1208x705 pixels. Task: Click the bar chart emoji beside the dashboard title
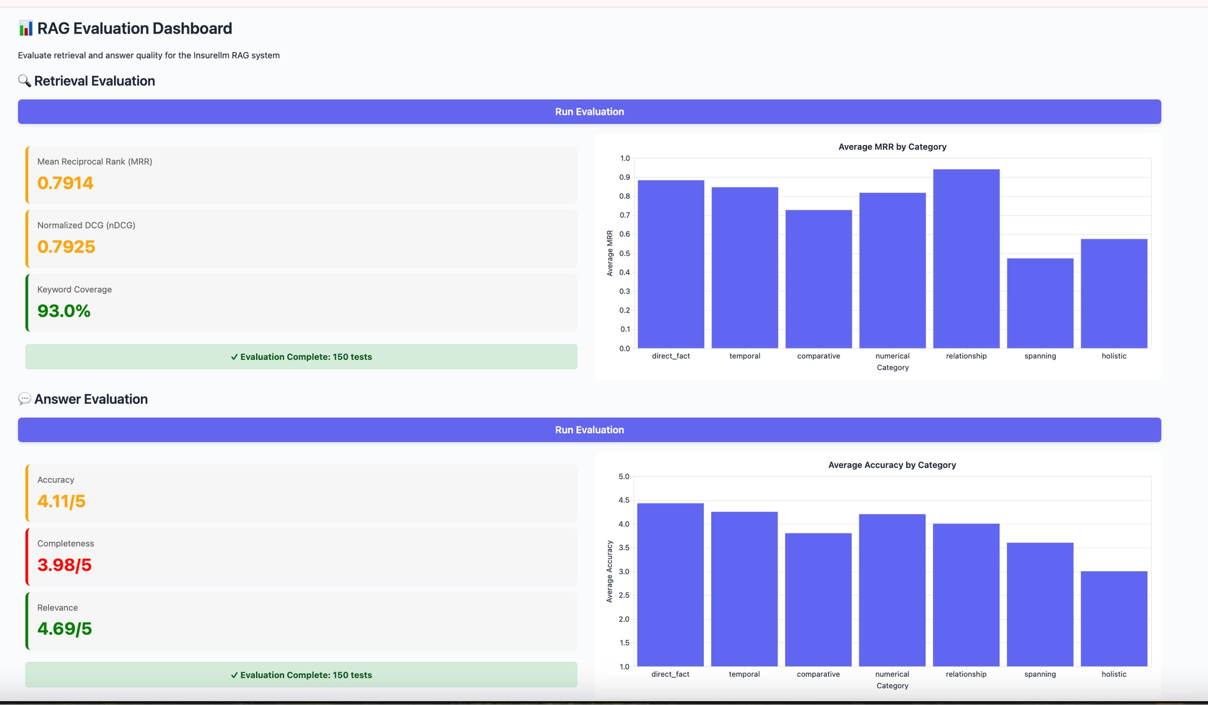click(x=25, y=28)
